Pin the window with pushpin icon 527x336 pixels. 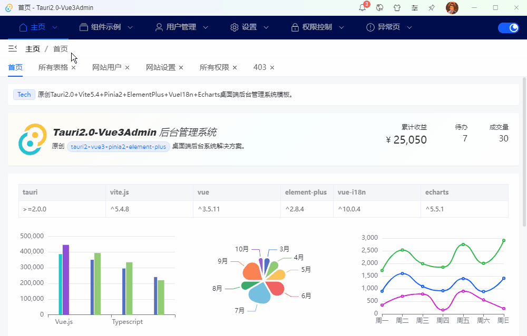click(x=432, y=8)
